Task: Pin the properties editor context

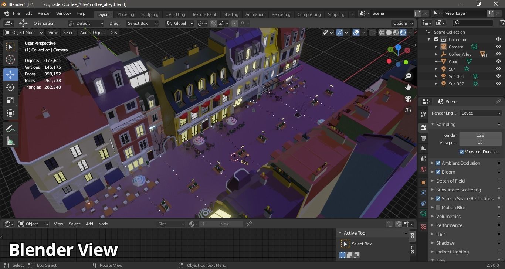Action: [498, 102]
